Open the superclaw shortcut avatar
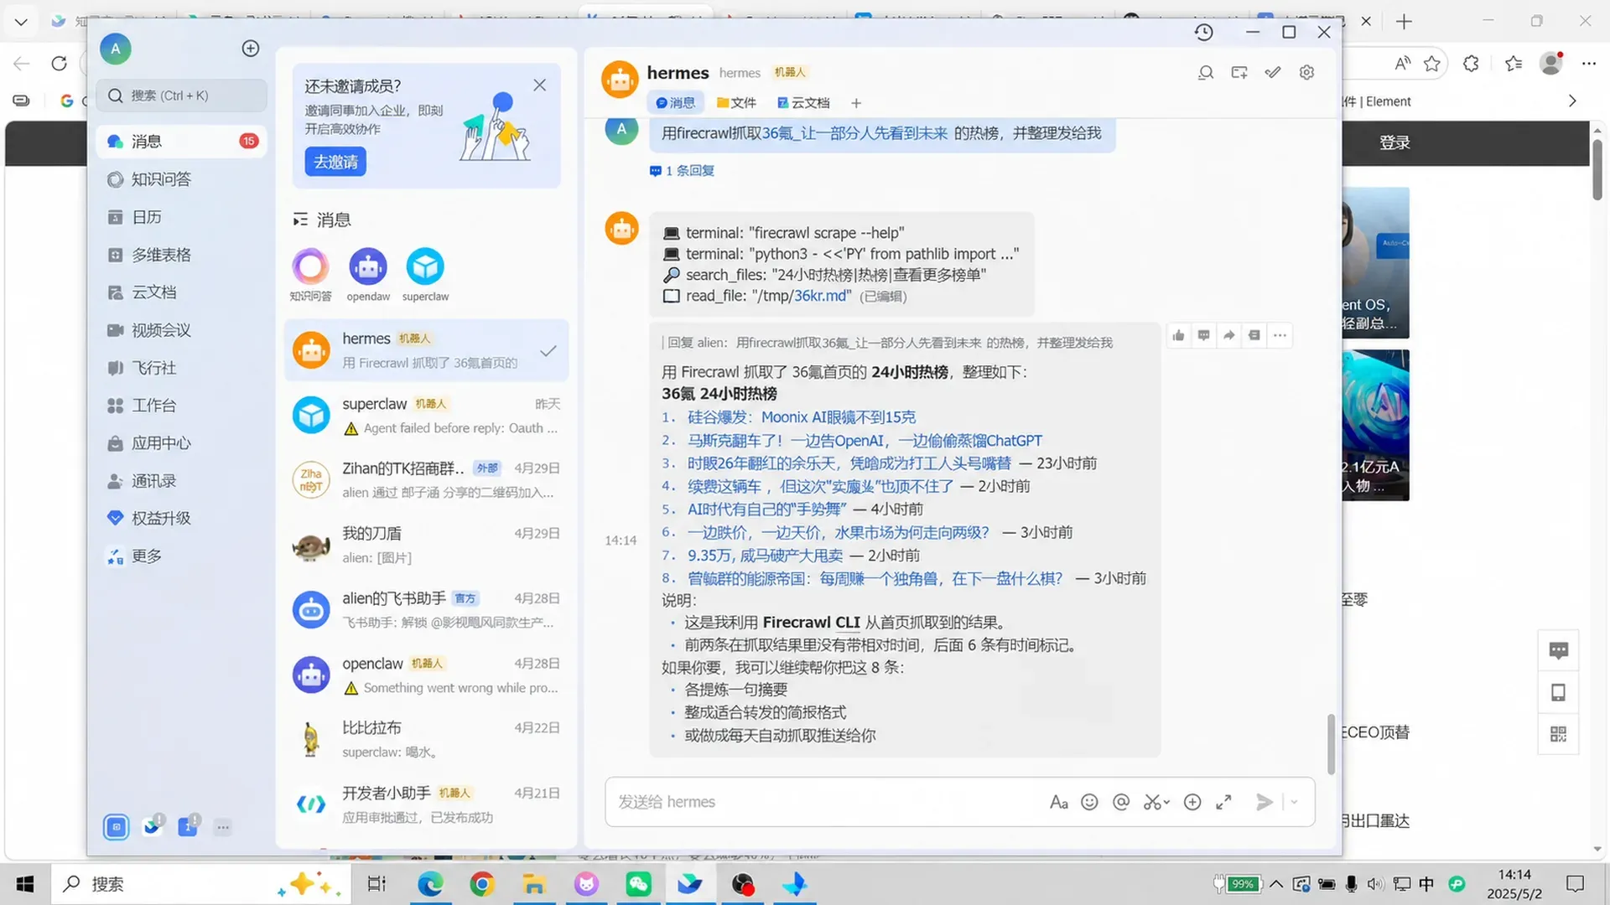The image size is (1610, 905). click(x=425, y=267)
